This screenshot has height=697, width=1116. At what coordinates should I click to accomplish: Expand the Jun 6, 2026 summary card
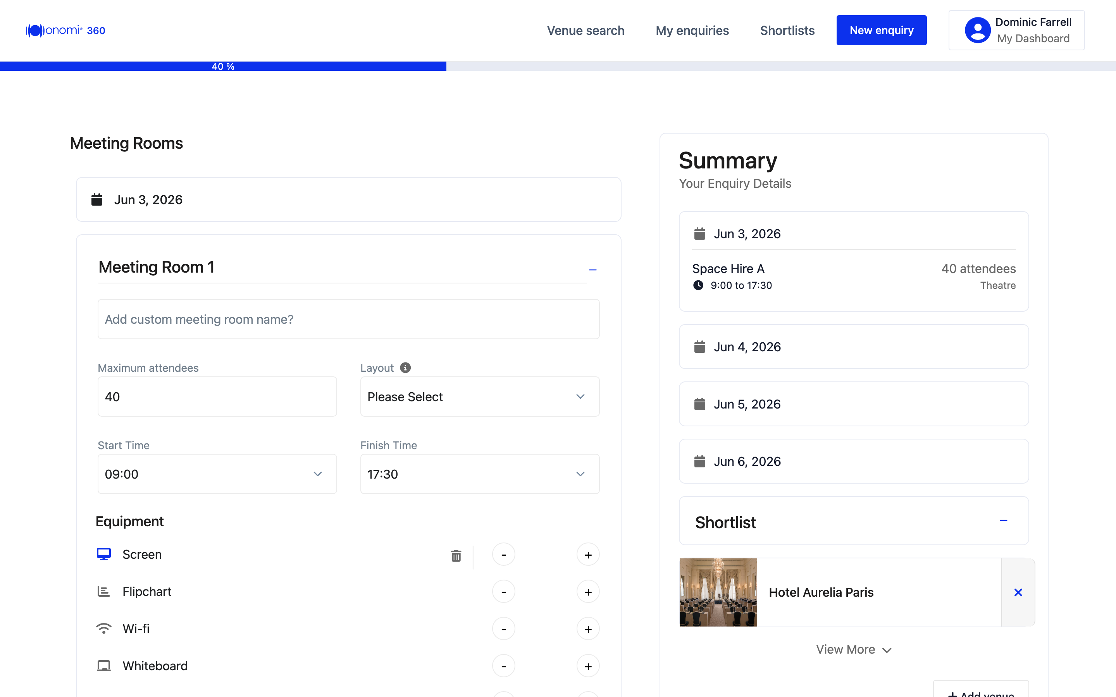click(x=854, y=462)
